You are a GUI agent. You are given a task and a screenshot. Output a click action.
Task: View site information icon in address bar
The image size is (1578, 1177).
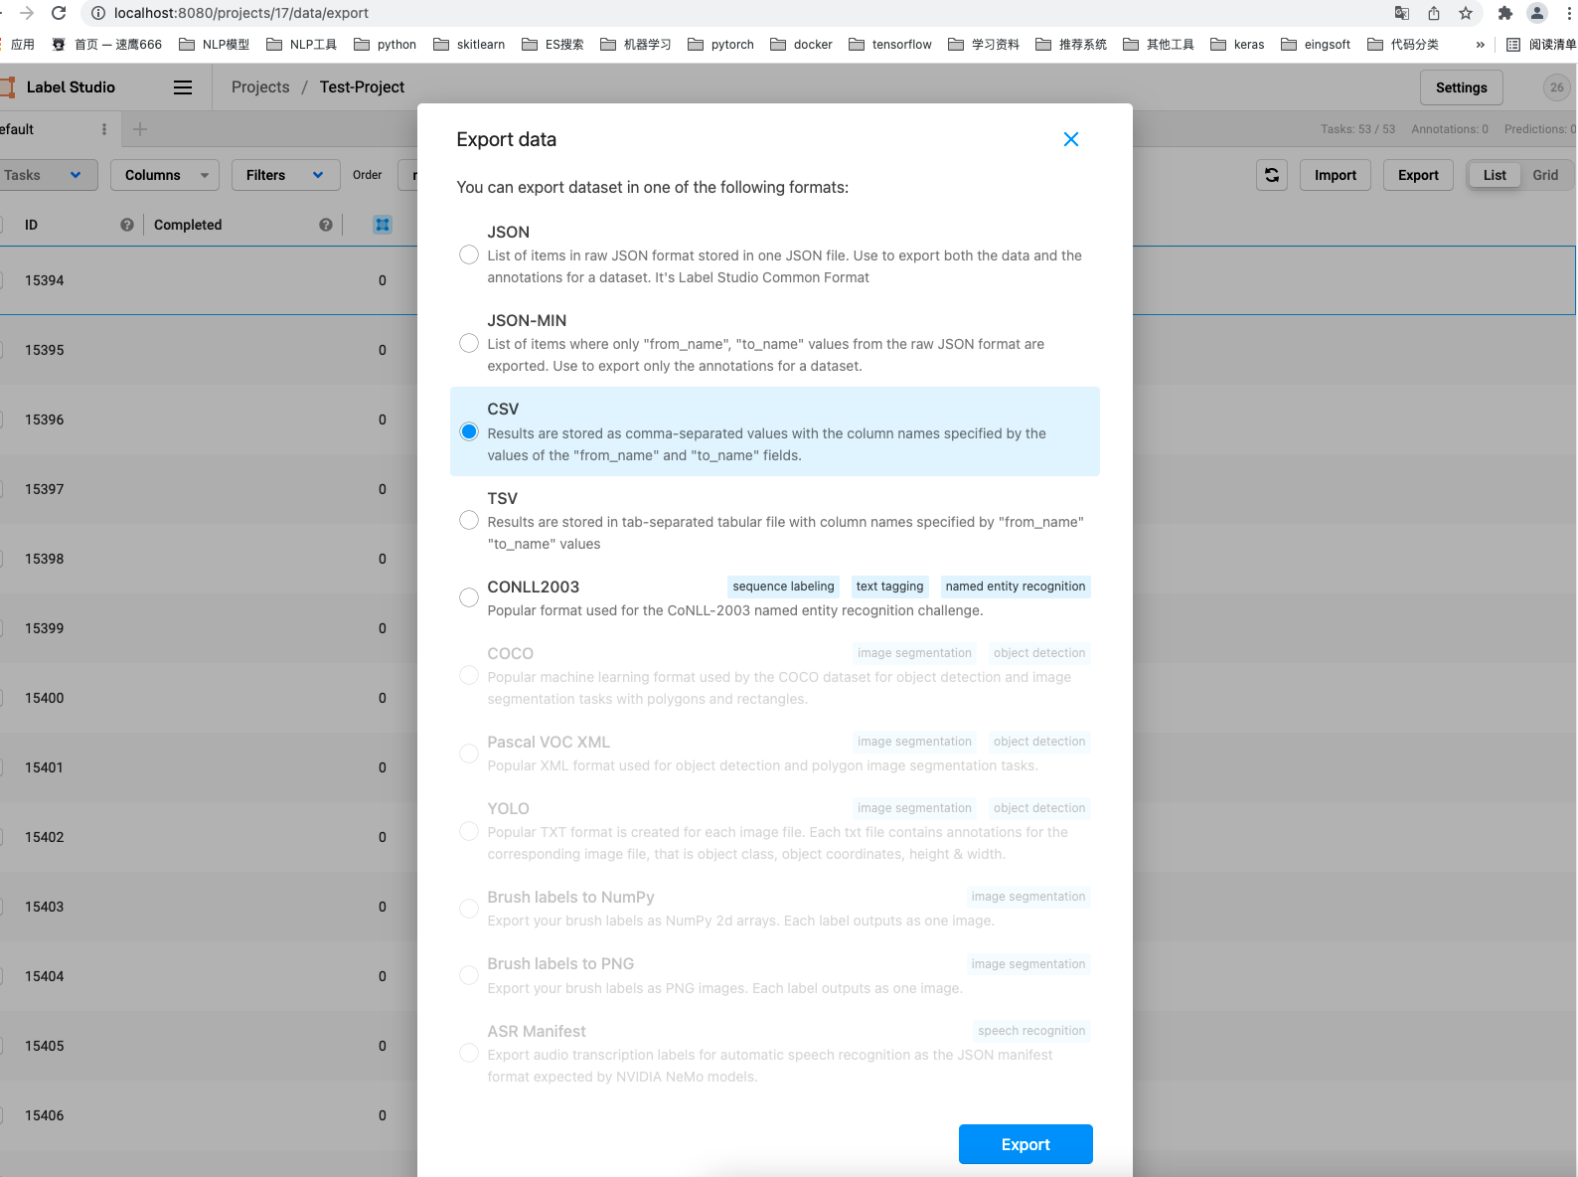point(98,13)
